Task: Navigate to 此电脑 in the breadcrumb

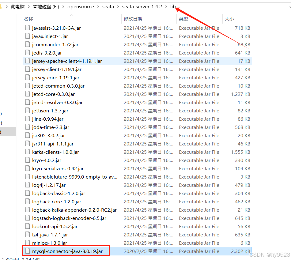Action: [18, 7]
